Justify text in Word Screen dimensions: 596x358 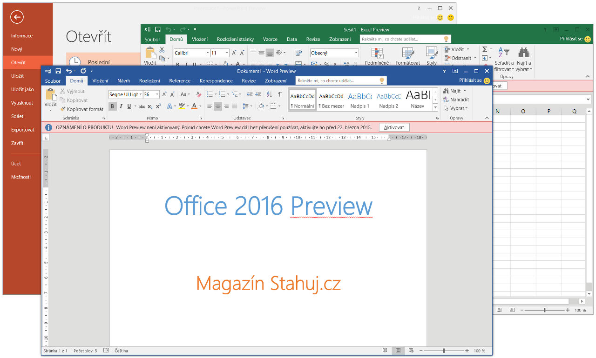(235, 106)
